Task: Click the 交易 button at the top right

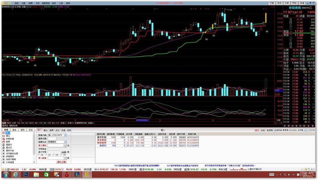Action: [x=287, y=3]
